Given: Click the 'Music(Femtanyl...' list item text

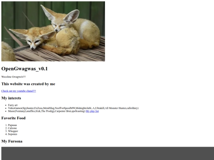Looking at the screenshot, I should 46,111.
